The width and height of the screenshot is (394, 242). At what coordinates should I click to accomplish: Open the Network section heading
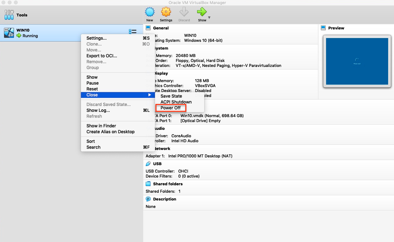coord(162,148)
